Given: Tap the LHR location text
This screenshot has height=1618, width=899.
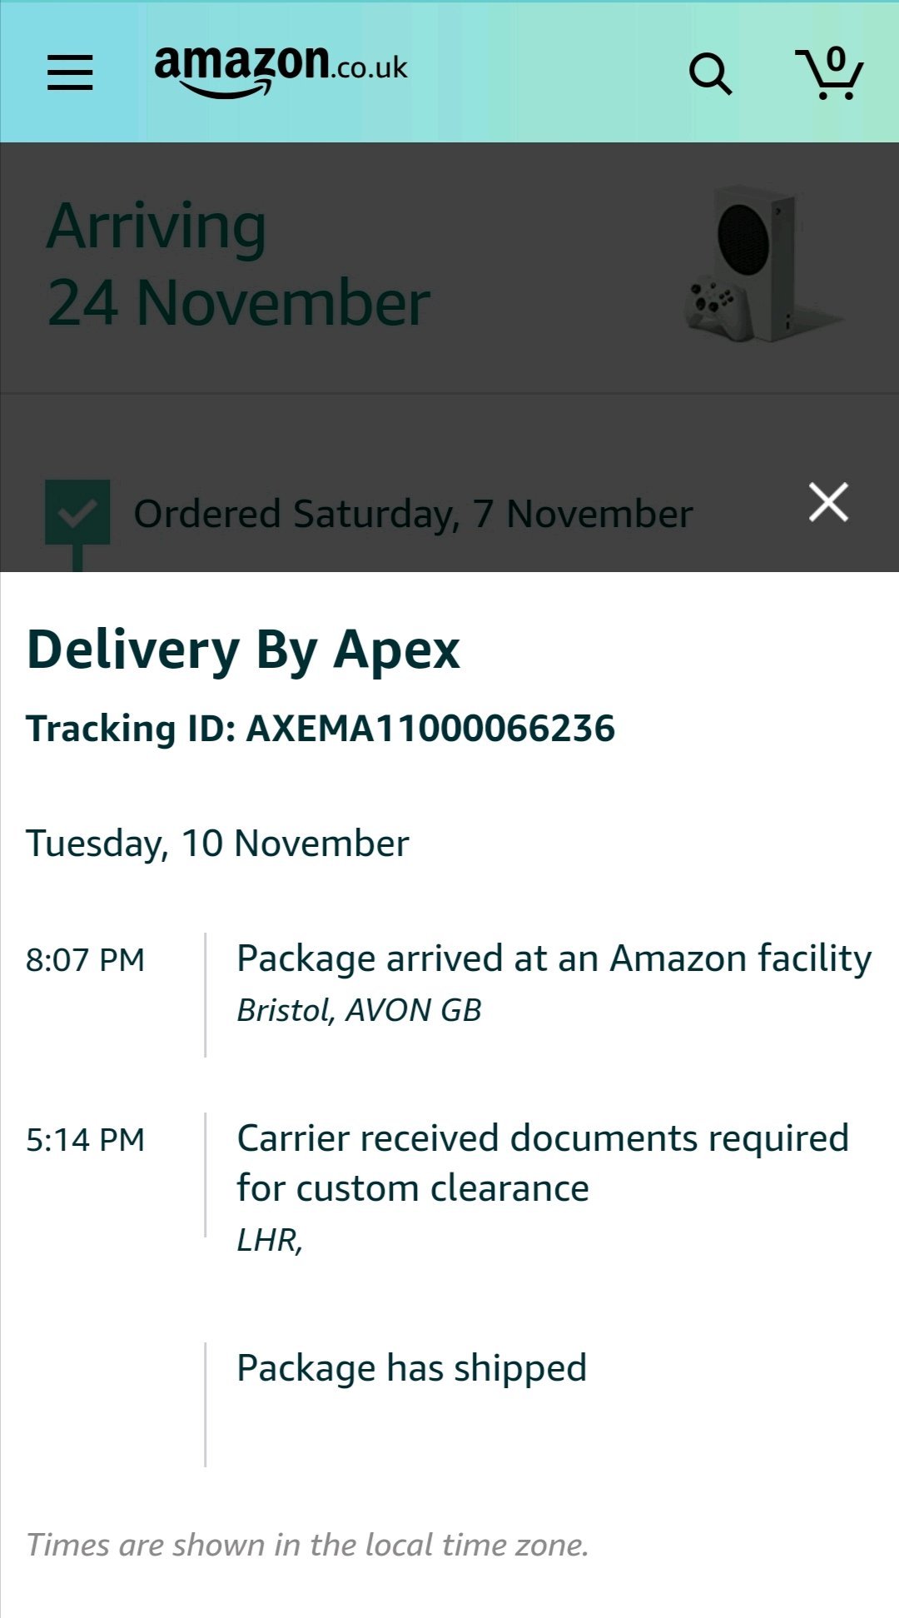Looking at the screenshot, I should [270, 1240].
